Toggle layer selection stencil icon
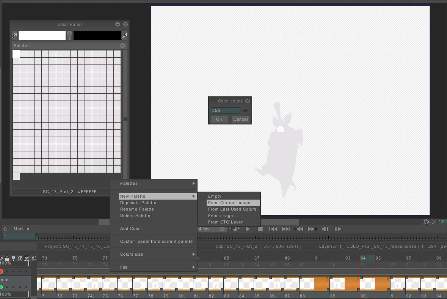 [x=26, y=258]
